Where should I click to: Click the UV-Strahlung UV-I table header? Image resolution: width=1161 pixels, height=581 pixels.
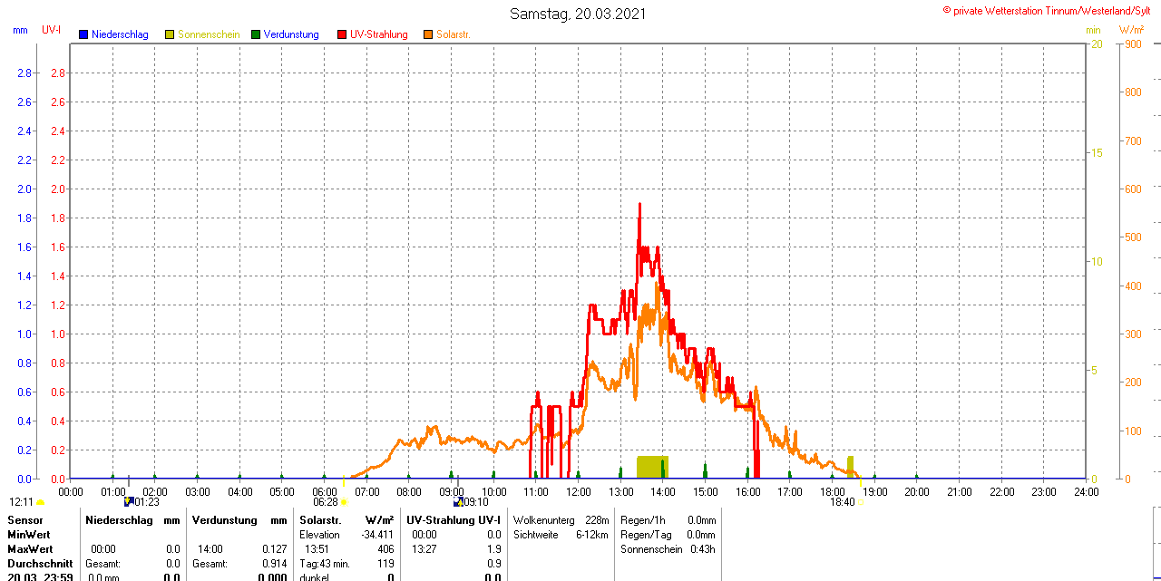tap(454, 520)
